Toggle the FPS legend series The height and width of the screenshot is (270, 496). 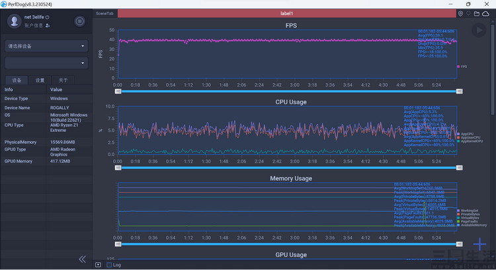click(x=462, y=67)
